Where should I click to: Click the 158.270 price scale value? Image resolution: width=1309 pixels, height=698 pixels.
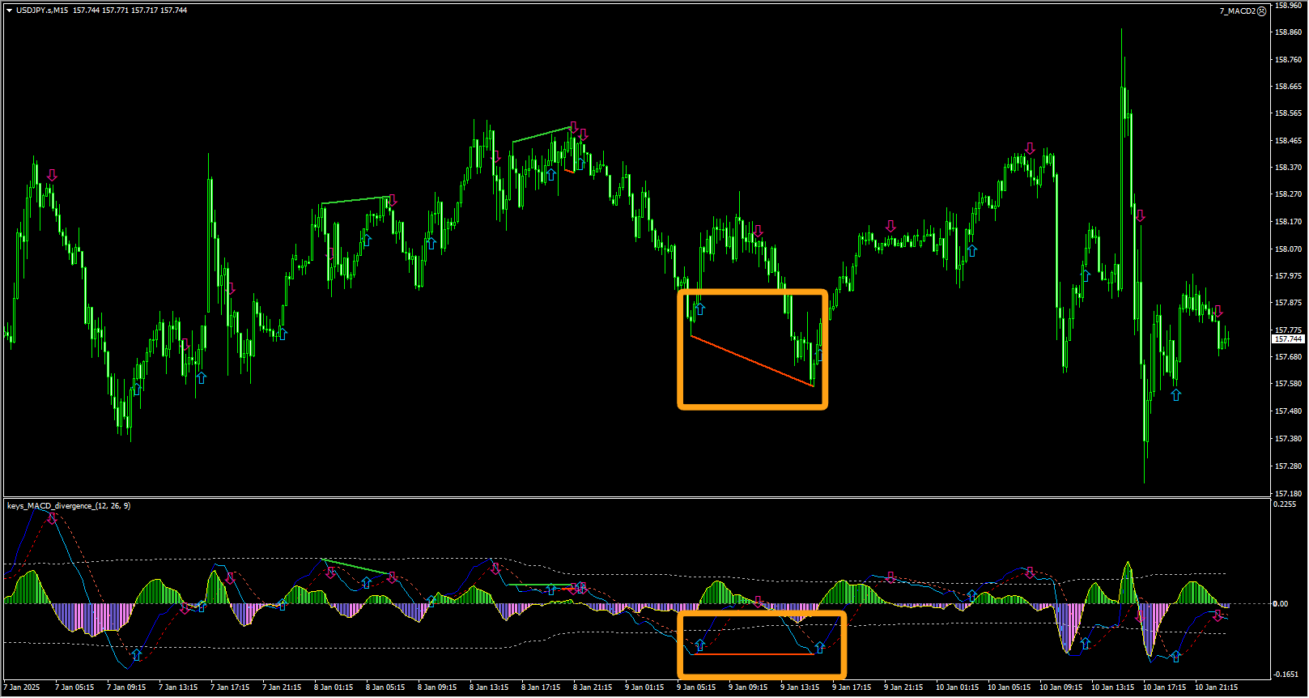coord(1288,194)
